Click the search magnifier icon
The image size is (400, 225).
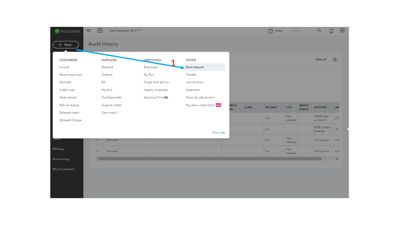coord(319,30)
